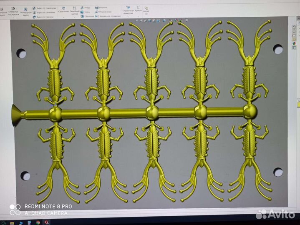This screenshot has width=300, height=225.
Task: Select the Revolved Cut (Повернутый вырез) tool
Action: coord(26,11)
